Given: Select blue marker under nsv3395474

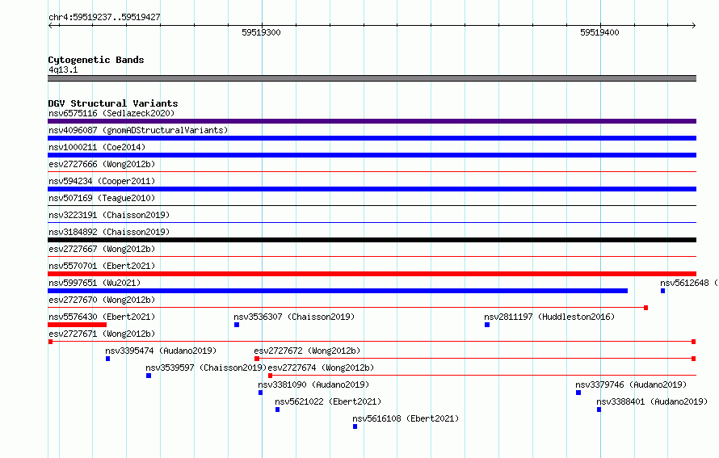Looking at the screenshot, I should click(x=107, y=359).
